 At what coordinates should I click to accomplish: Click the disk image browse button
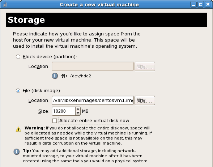[x=145, y=100]
